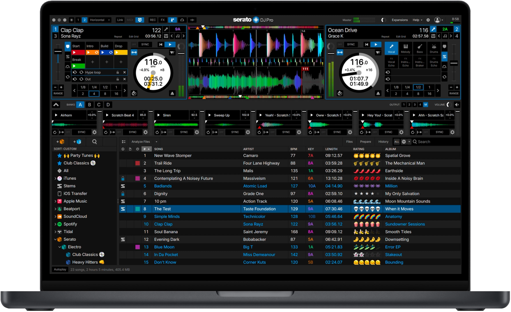Open the Expansions link in the top bar
The image size is (511, 312).
[x=400, y=20]
